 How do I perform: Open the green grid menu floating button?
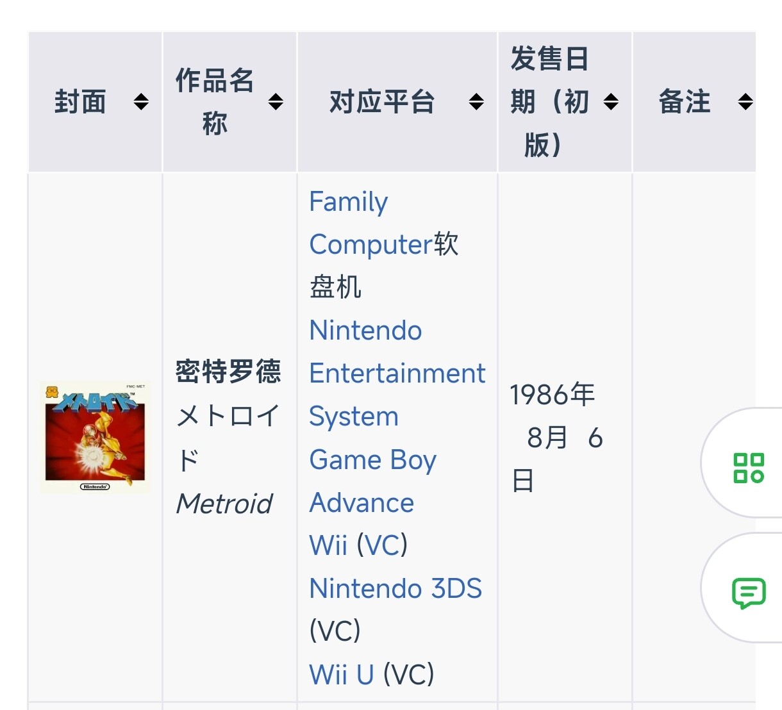749,468
